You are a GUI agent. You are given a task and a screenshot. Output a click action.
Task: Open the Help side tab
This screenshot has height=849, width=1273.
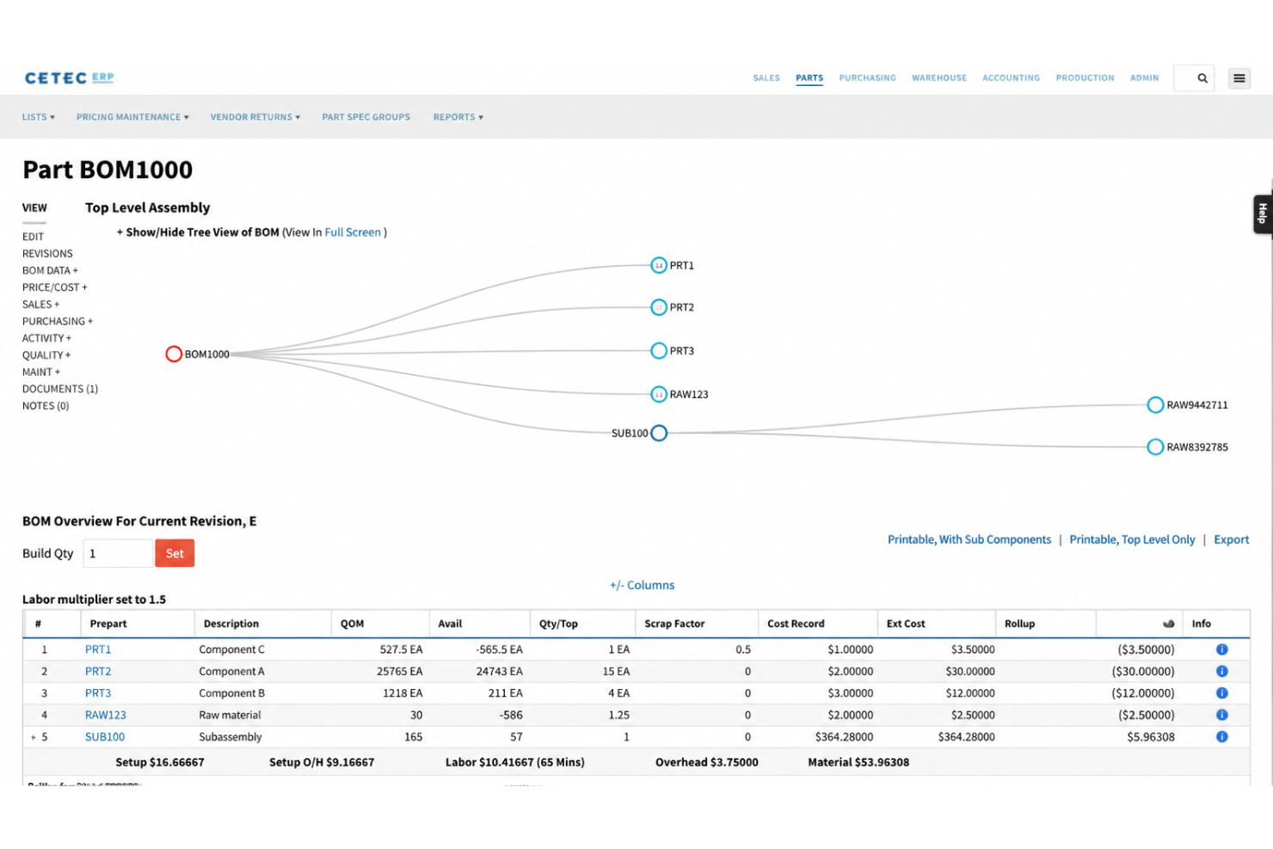[1263, 214]
